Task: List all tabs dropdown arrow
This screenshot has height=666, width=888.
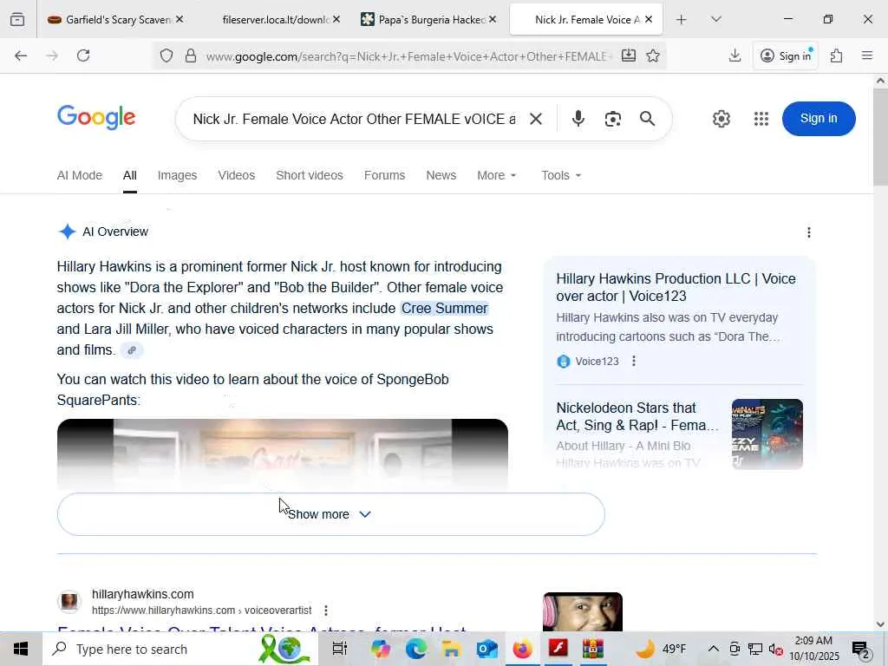Action: [x=715, y=19]
